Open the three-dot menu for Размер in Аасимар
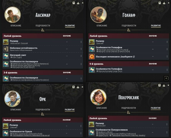The image size is (171, 138). (x=81, y=42)
